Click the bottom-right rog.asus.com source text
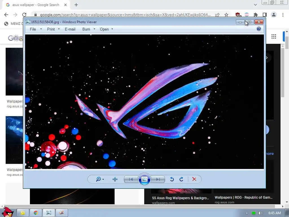 (224, 202)
